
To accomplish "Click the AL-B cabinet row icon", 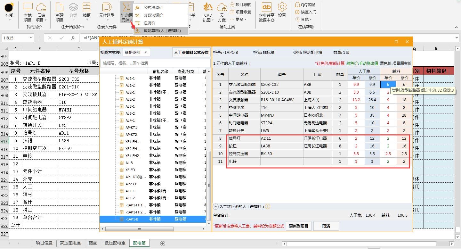I will 121,163.
